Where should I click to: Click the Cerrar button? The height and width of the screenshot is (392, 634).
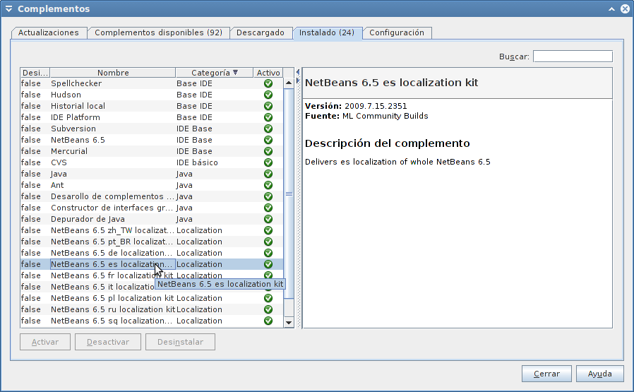546,374
